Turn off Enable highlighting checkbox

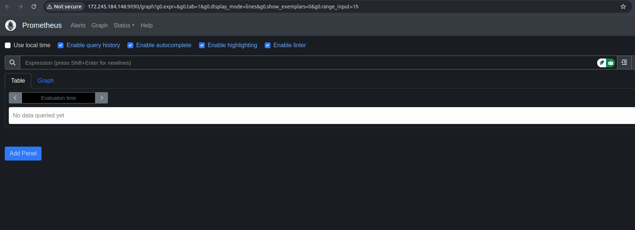tap(202, 45)
